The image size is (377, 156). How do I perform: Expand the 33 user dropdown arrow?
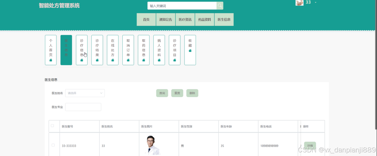click(x=316, y=3)
